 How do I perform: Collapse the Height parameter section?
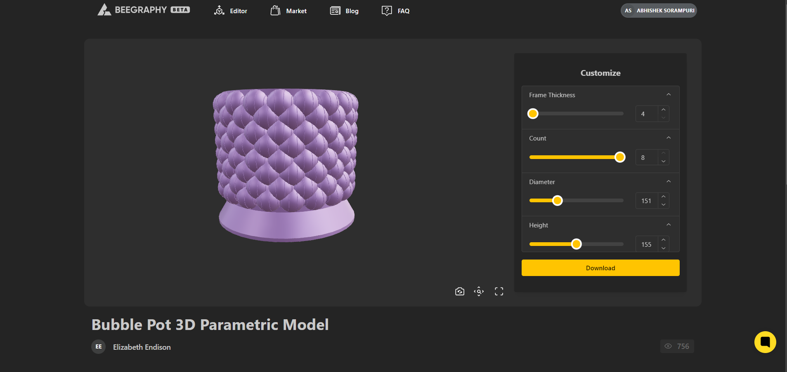coord(669,225)
